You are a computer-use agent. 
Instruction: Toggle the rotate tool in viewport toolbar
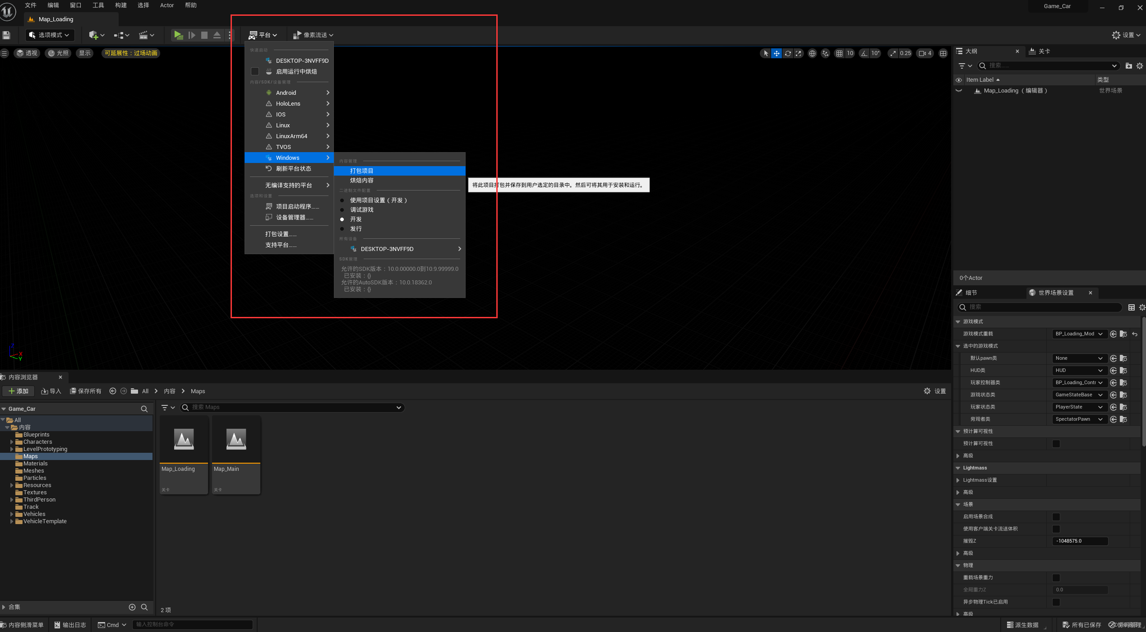[788, 53]
